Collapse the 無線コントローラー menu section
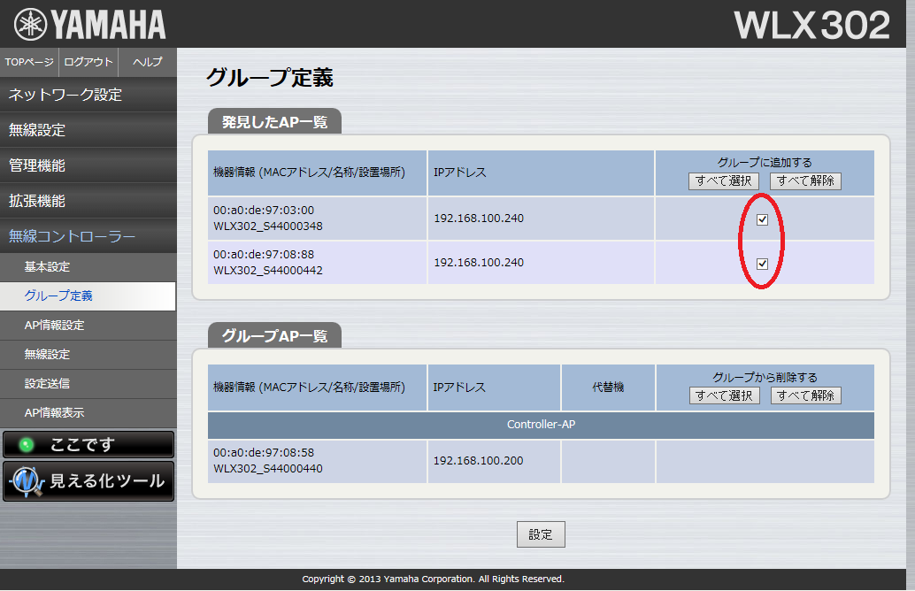The image size is (915, 591). click(x=88, y=236)
